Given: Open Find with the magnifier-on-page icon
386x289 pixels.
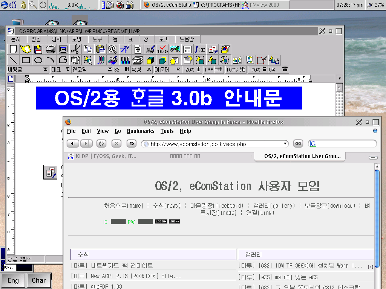Looking at the screenshot, I should pyautogui.click(x=113, y=49).
